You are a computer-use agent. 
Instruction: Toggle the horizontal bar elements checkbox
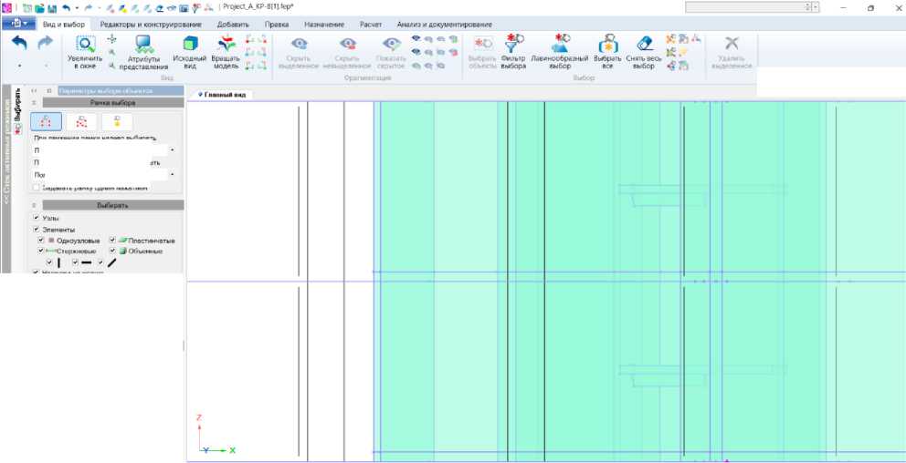tap(75, 262)
